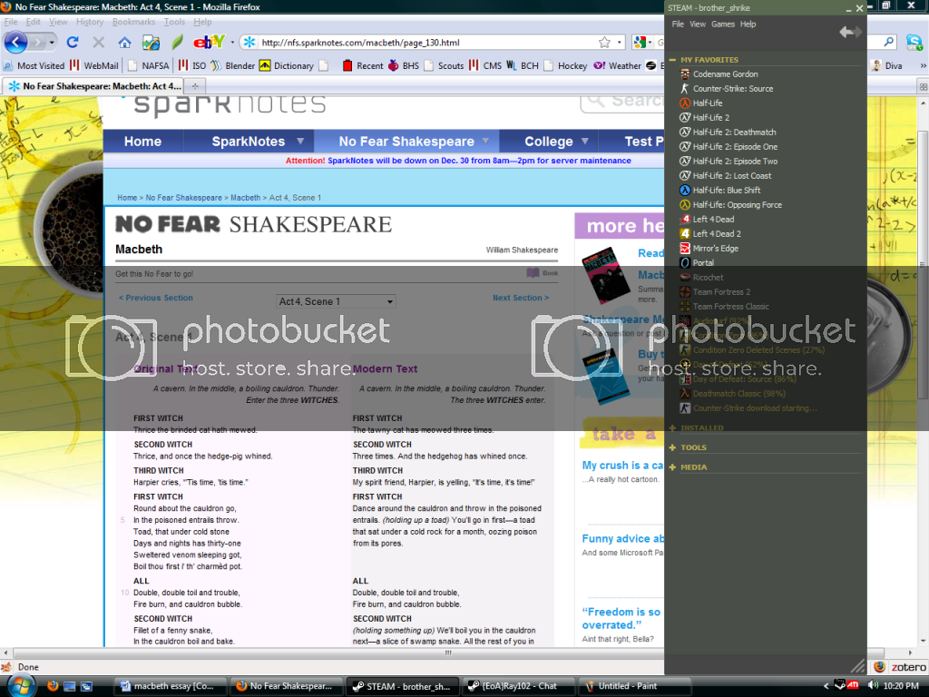The width and height of the screenshot is (929, 697).
Task: Select Half-Life 2: Episode Two in Steam list
Action: [x=735, y=162]
